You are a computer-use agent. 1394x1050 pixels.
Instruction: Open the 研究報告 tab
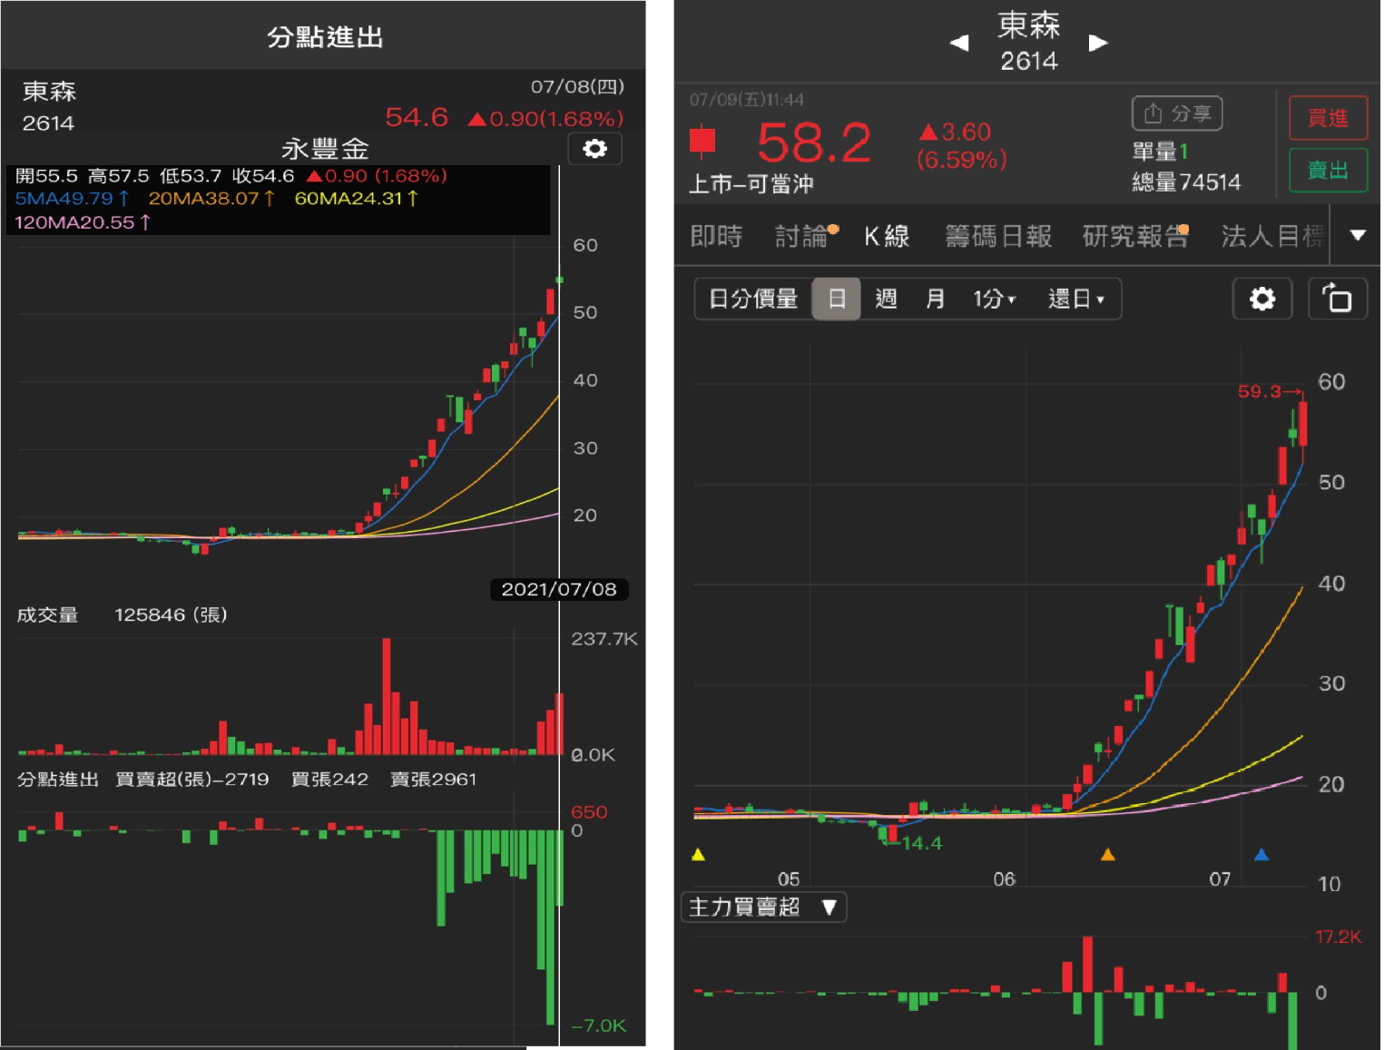[1134, 236]
